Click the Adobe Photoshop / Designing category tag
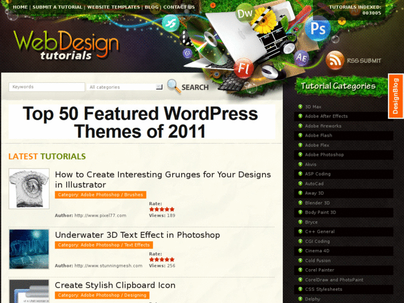This screenshot has width=404, height=303. (102, 295)
